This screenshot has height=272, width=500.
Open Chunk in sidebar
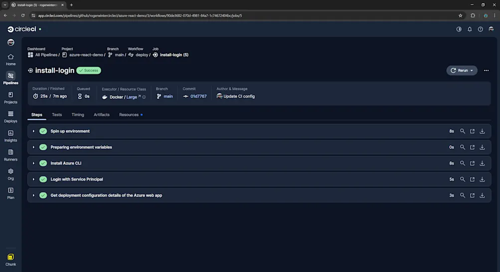(10, 260)
